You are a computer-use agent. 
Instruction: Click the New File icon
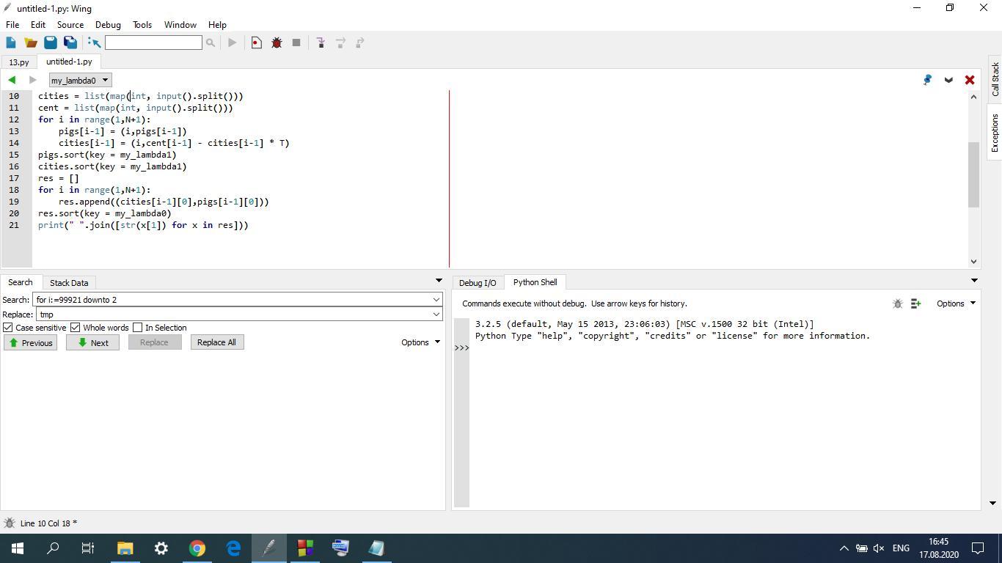pyautogui.click(x=11, y=43)
